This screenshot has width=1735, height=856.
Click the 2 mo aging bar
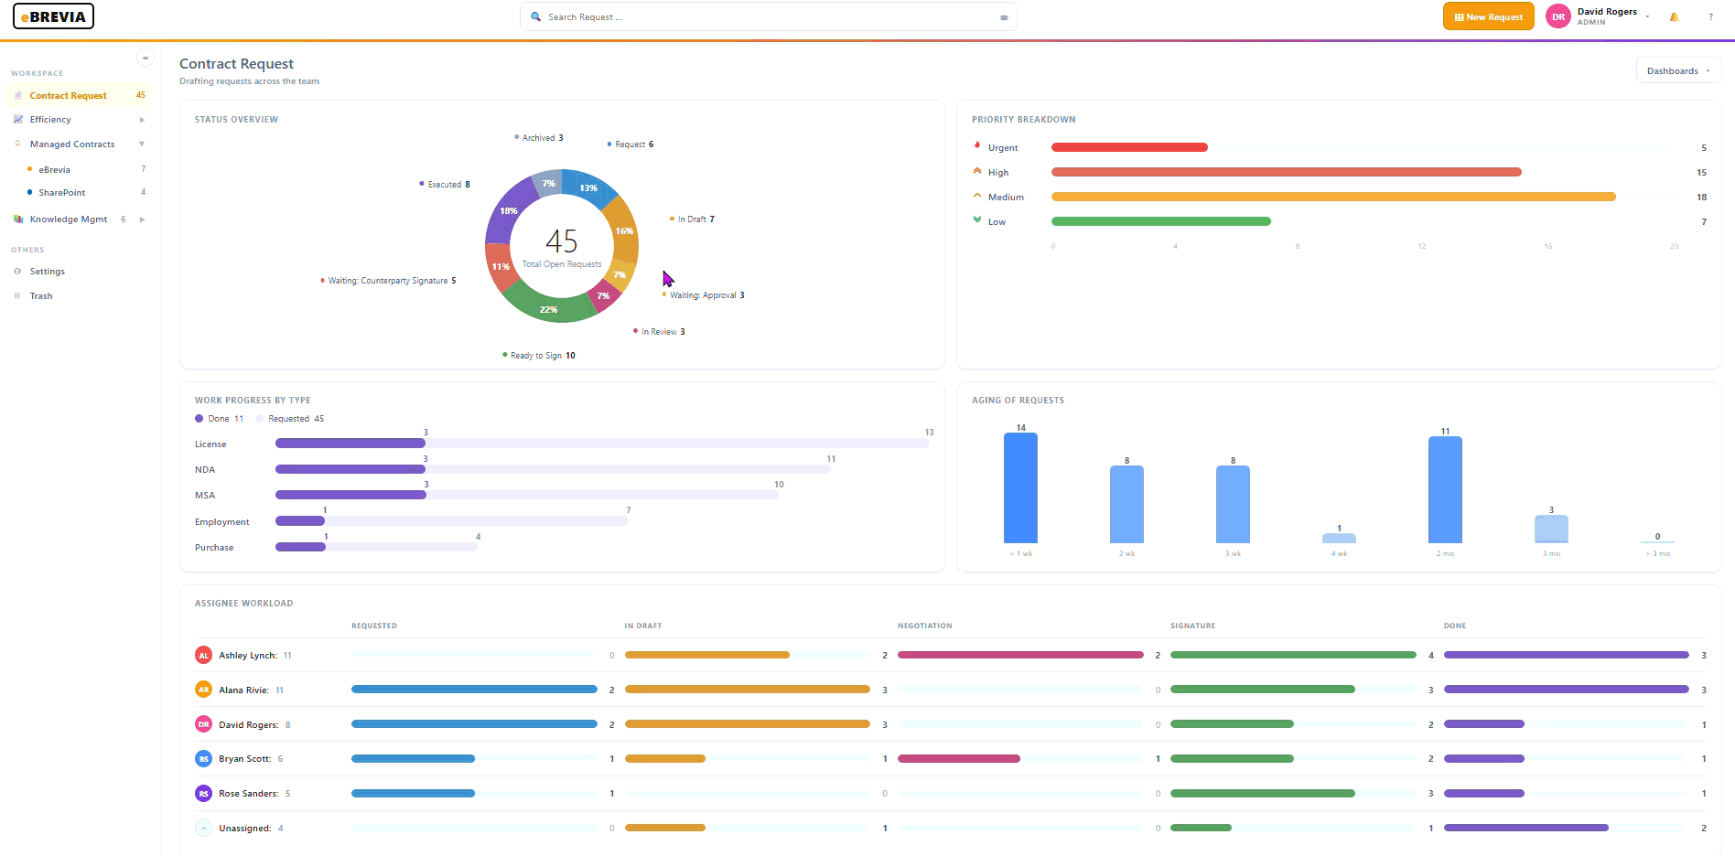[1445, 490]
